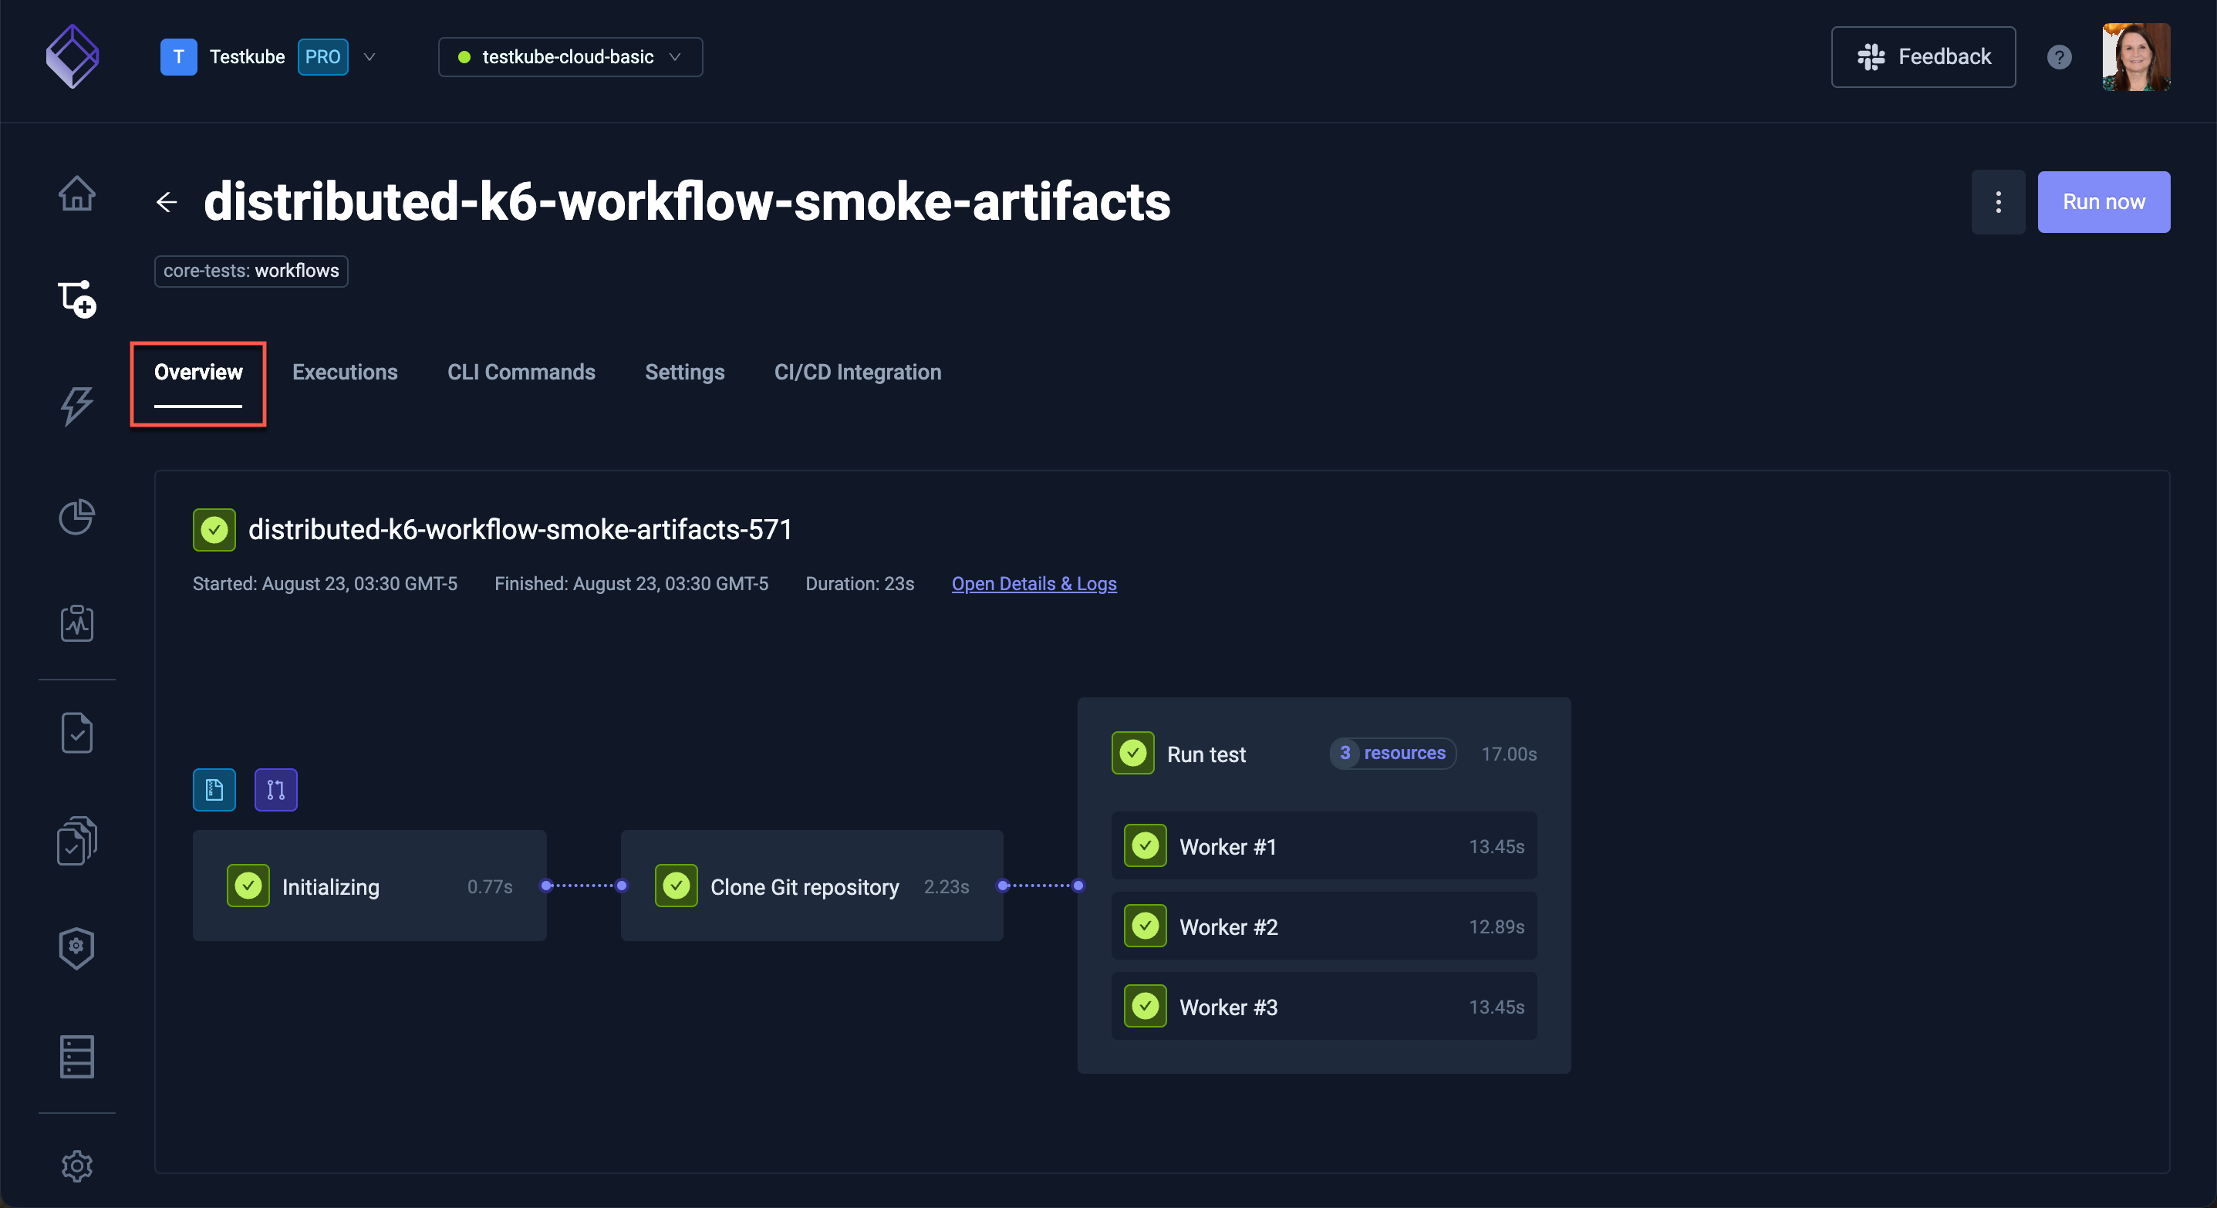The image size is (2217, 1208).
Task: Open the lightning bolt Triggers sidebar icon
Action: (76, 405)
